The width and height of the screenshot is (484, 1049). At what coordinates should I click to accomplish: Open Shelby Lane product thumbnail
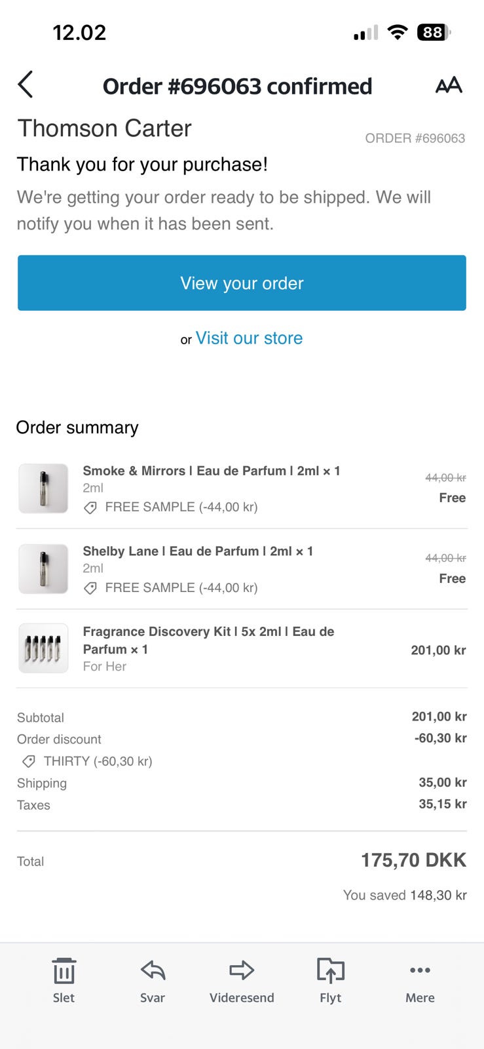pyautogui.click(x=43, y=569)
